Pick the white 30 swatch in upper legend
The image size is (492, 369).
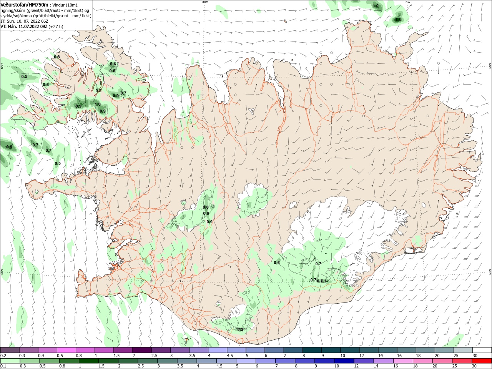[482, 350]
